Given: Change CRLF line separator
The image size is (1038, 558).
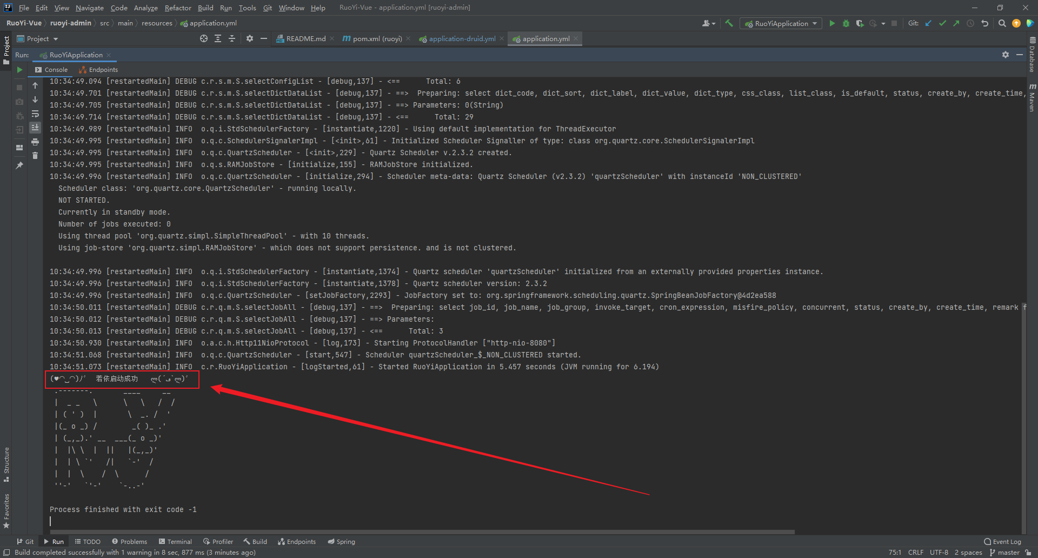Looking at the screenshot, I should 916,552.
